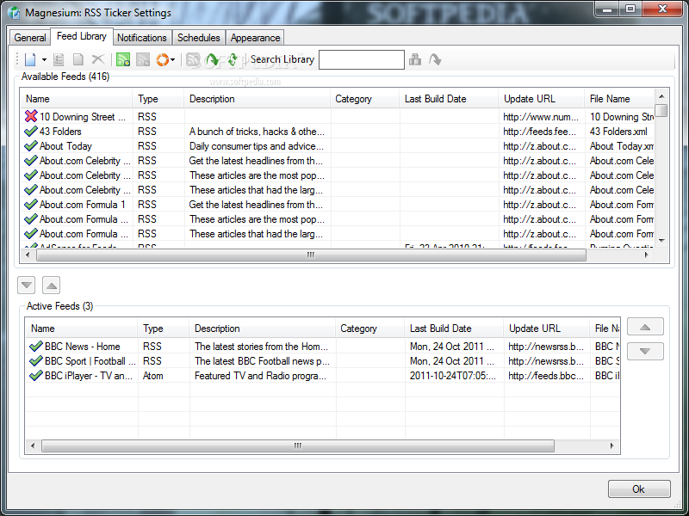Click the Active Feeds Update URL header
This screenshot has height=516, width=689.
coord(546,329)
